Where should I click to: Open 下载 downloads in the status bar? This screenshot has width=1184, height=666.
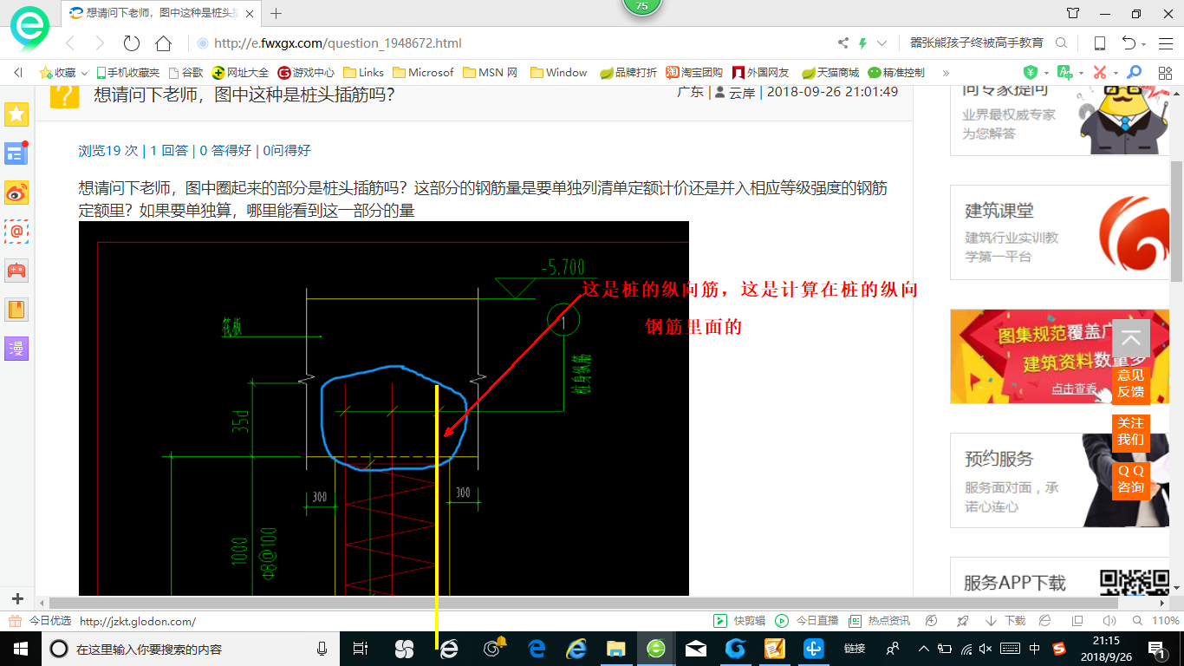click(1005, 621)
